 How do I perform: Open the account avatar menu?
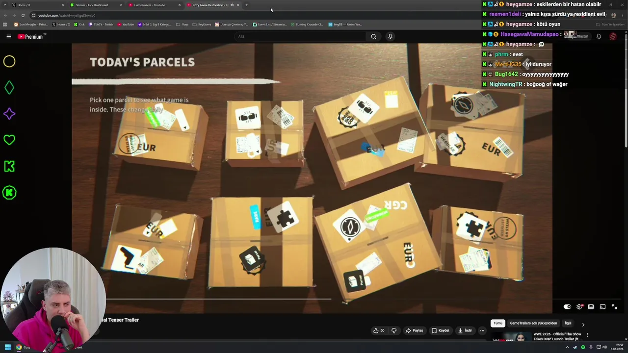[x=613, y=36]
